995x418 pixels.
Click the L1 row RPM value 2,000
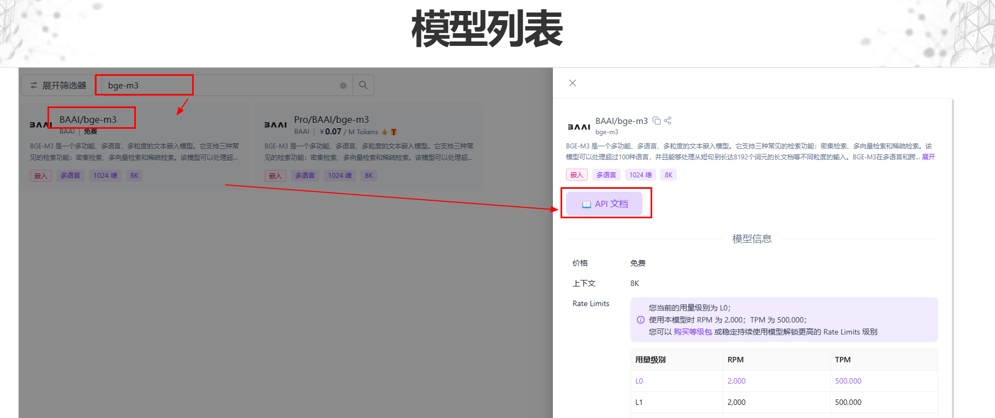click(736, 402)
